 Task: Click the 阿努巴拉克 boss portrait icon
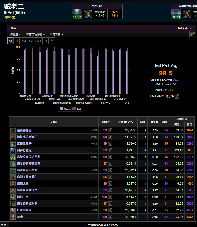point(13,150)
